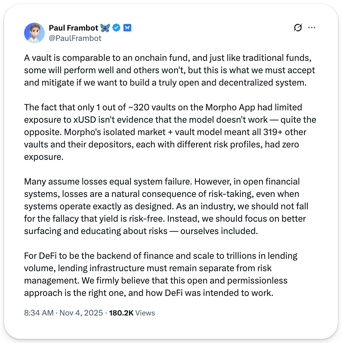Click the blue verified checkmark badge

[x=117, y=28]
